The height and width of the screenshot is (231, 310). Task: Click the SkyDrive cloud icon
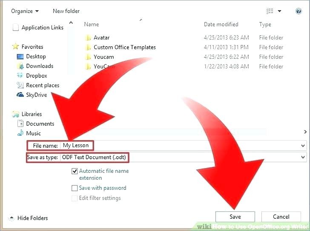pyautogui.click(x=20, y=95)
